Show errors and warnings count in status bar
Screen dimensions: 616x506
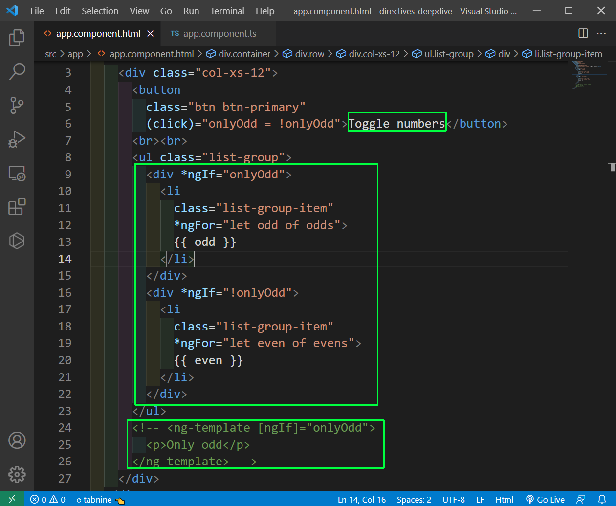(x=47, y=499)
